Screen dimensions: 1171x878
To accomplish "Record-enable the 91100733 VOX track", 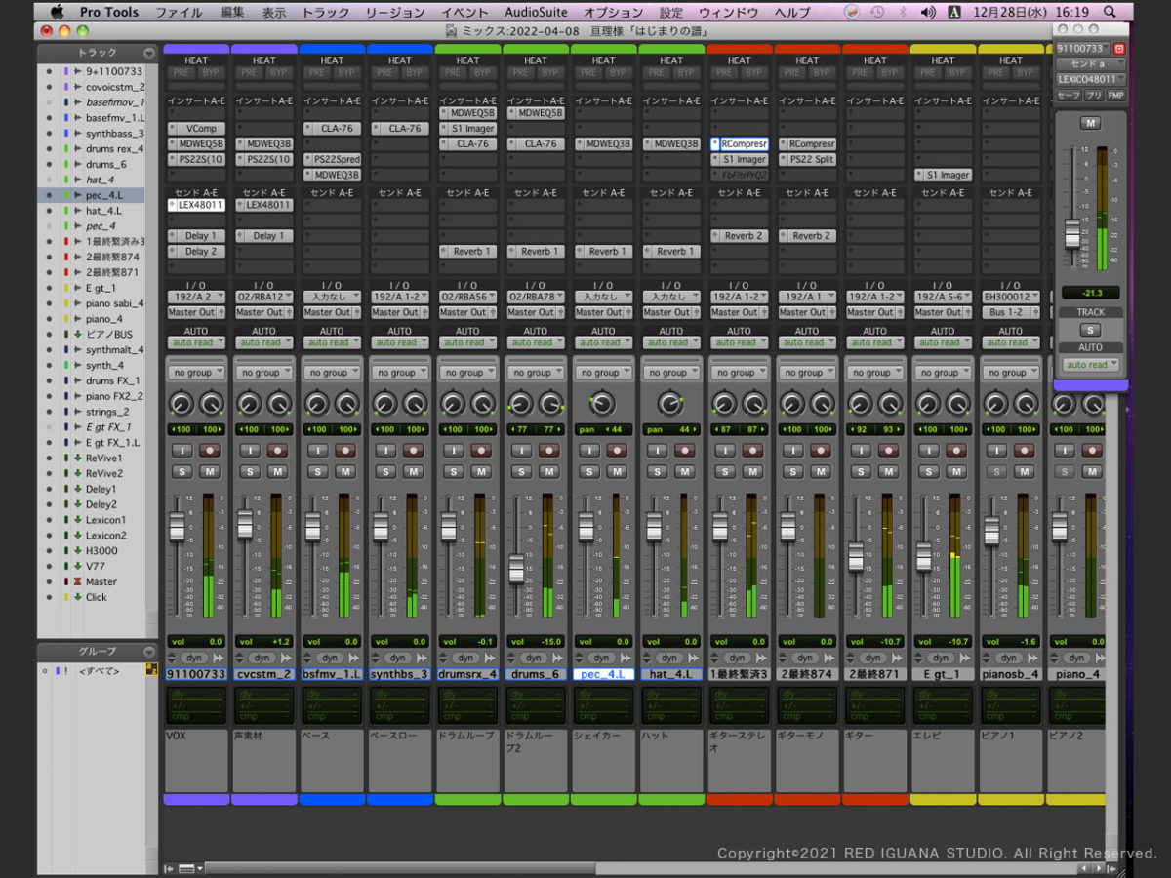I will click(210, 451).
